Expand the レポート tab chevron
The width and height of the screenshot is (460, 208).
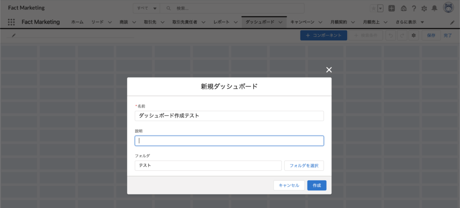pyautogui.click(x=235, y=22)
